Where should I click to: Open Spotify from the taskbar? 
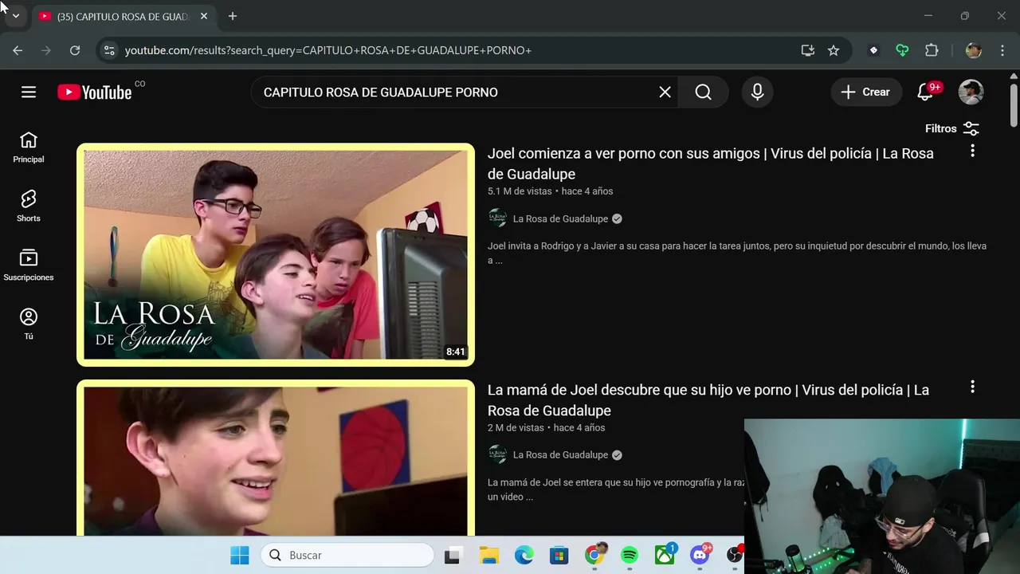(x=630, y=556)
